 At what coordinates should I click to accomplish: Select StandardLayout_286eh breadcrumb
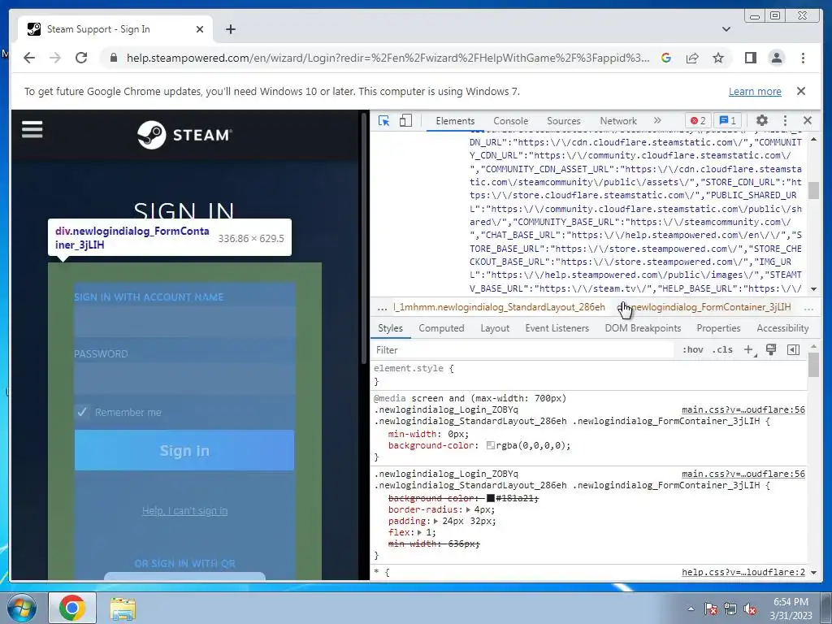(499, 306)
